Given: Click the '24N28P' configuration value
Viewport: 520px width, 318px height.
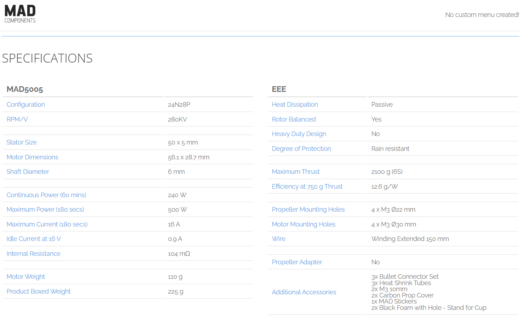Looking at the screenshot, I should coord(179,105).
